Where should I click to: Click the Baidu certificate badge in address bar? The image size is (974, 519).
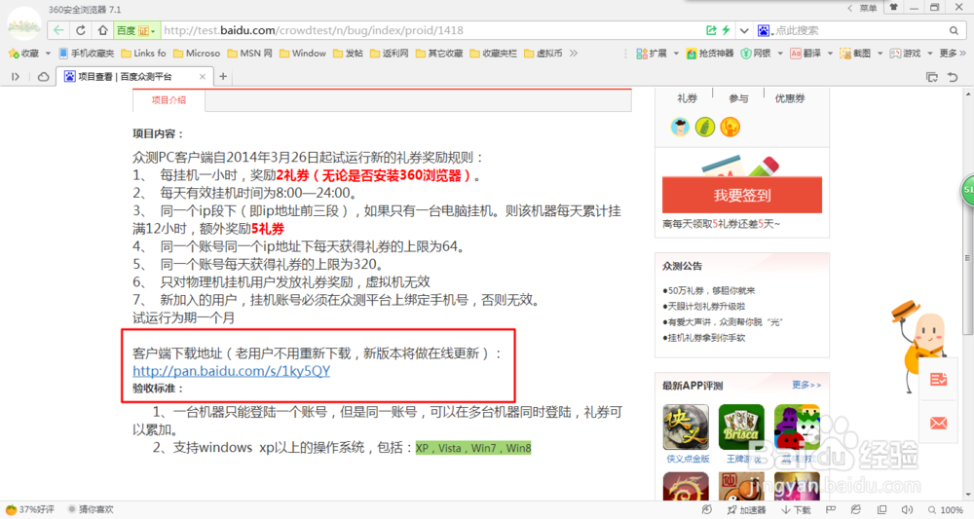[136, 30]
